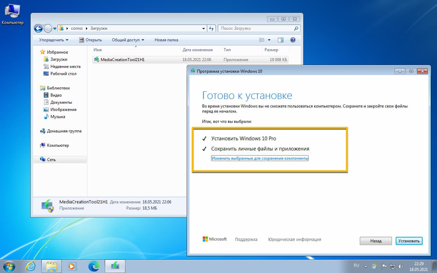
Task: Open the view options dropdown arrow
Action: pyautogui.click(x=268, y=40)
